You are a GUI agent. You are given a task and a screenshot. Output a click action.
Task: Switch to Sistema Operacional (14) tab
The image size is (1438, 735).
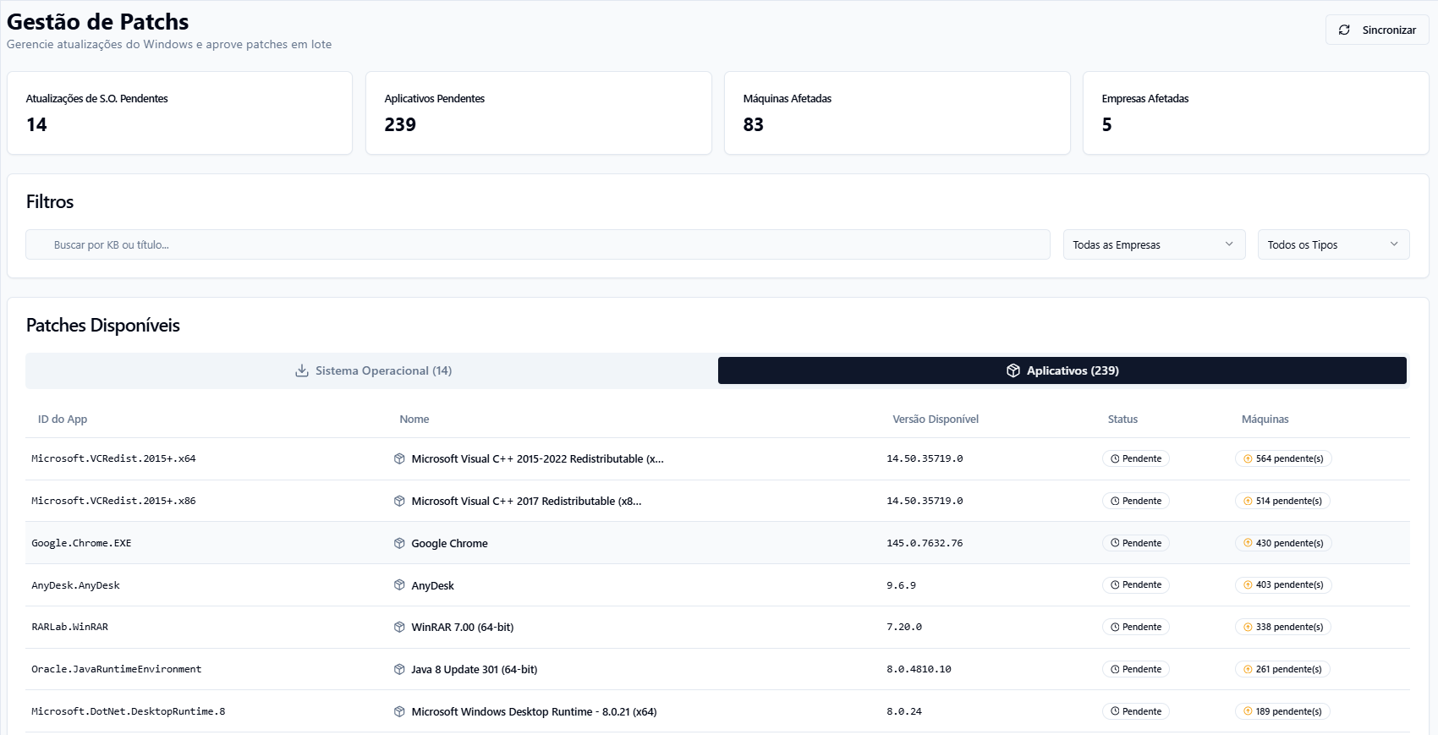372,370
